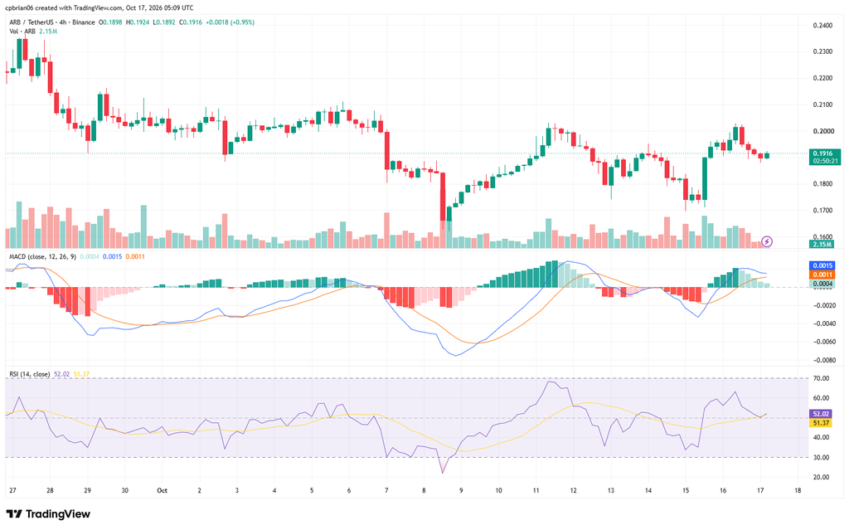The width and height of the screenshot is (849, 530).
Task: Click the 30.00 RSI axis label
Action: click(821, 457)
